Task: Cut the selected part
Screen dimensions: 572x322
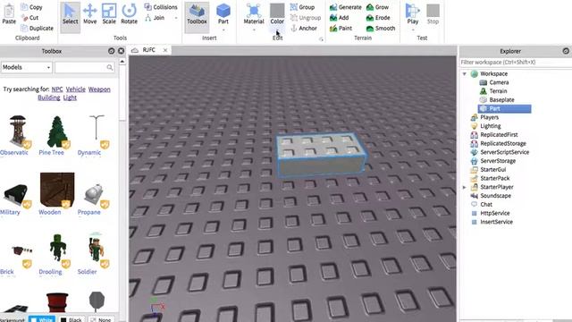Action: (29, 18)
